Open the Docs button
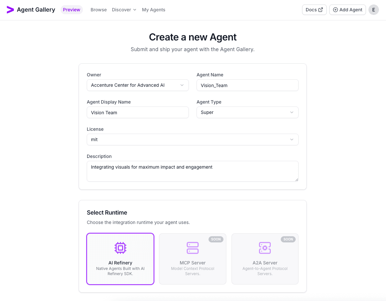This screenshot has width=386, height=301. click(314, 9)
